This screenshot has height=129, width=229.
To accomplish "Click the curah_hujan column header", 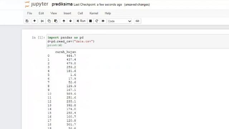I will pyautogui.click(x=65, y=52).
